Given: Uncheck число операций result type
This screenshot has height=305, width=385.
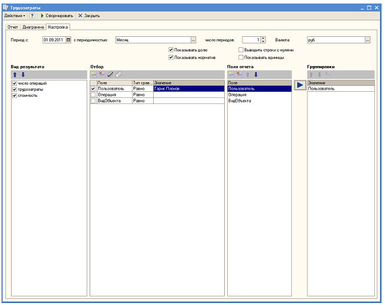Looking at the screenshot, I should [x=15, y=84].
